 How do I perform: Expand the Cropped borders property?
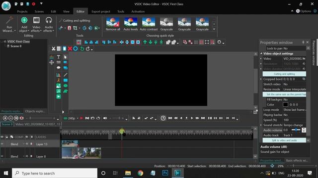click(x=261, y=79)
